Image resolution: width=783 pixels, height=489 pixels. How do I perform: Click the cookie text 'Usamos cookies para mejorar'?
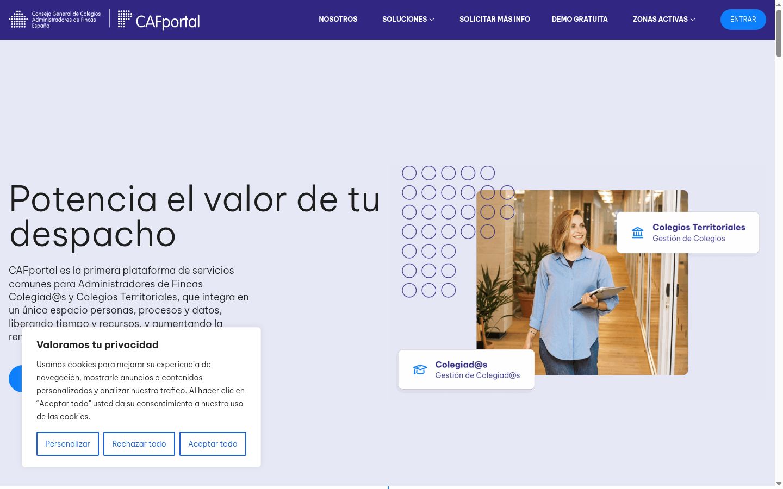(x=141, y=391)
